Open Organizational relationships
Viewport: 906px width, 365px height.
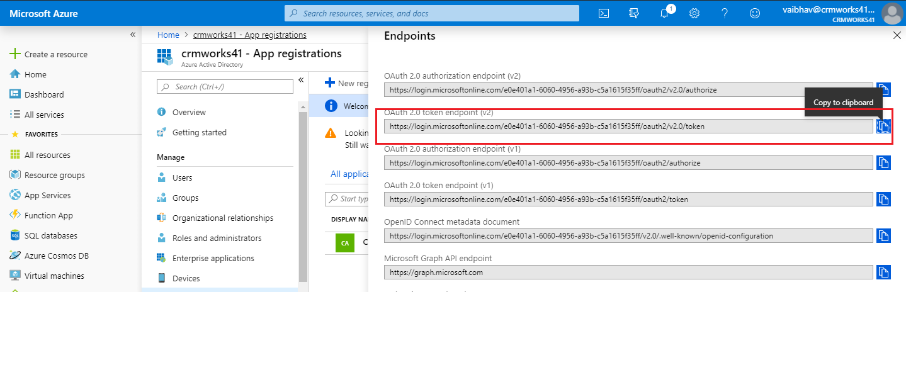(215, 218)
